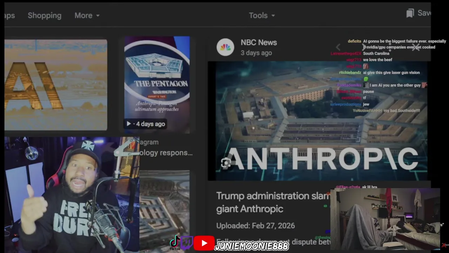
Task: Click the YouTube logo in the overlay
Action: 204,243
